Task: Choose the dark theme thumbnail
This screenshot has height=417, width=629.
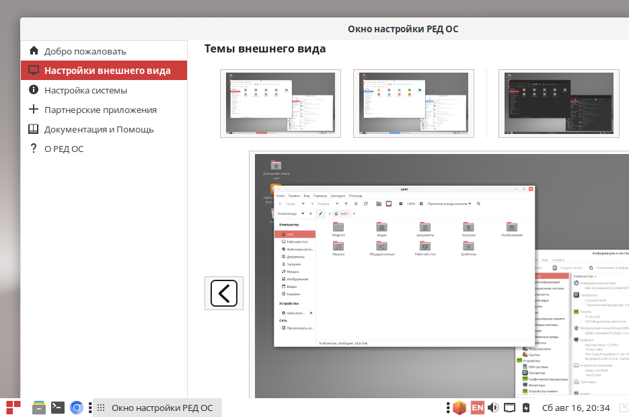Action: coord(559,104)
